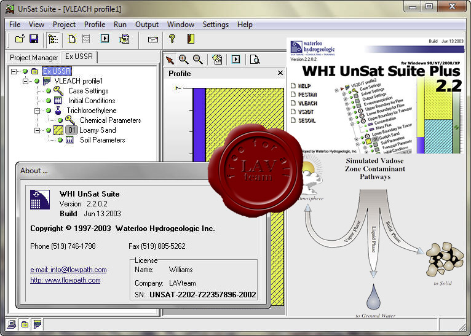Select the Ex USSR project tree item
This screenshot has height=336, width=471.
pos(57,71)
